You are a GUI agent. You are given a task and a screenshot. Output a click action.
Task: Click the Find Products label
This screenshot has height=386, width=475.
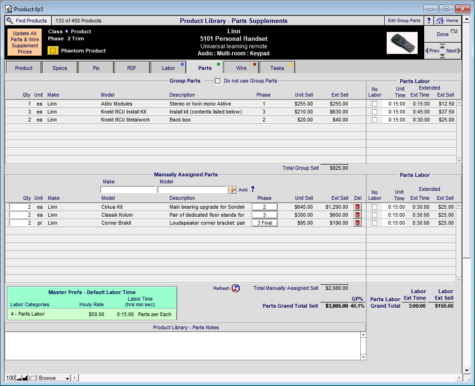[31, 21]
